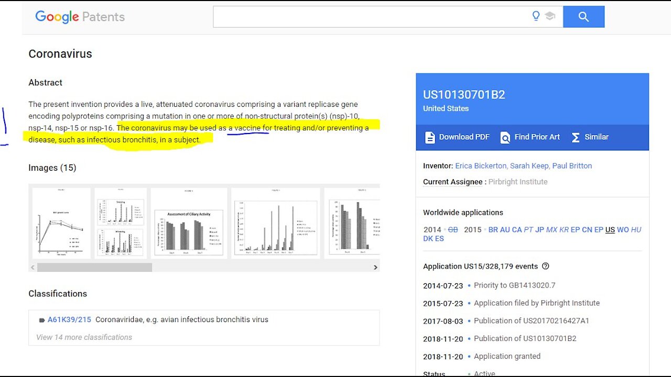The height and width of the screenshot is (377, 671).
Task: Open inventor Erica Bickerton link
Action: [480, 166]
